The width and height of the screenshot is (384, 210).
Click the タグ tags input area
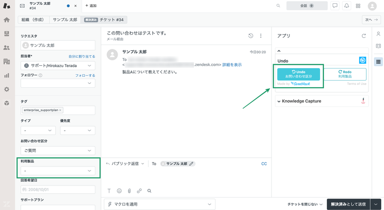(58, 110)
